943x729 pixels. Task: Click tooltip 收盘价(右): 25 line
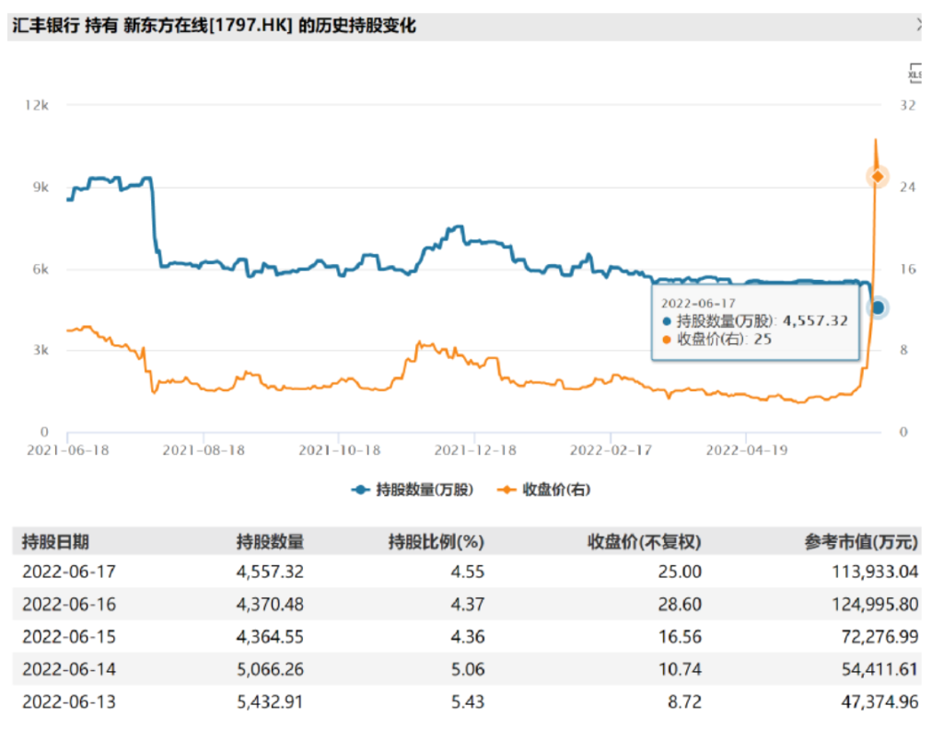click(716, 339)
